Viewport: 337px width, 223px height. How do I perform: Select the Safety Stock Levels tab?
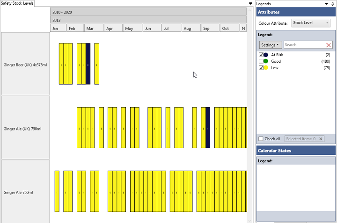[17, 3]
